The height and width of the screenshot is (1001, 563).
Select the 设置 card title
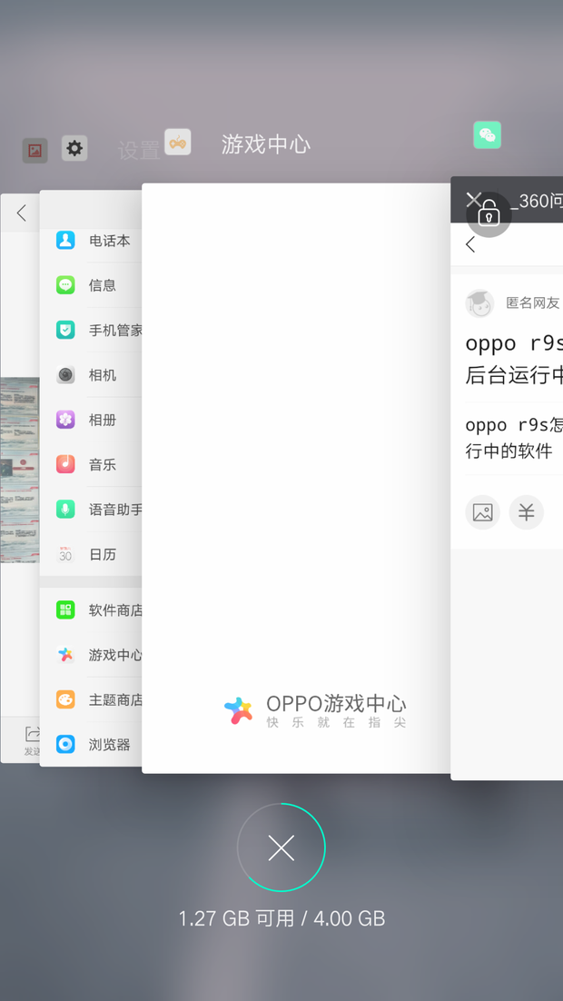[139, 151]
